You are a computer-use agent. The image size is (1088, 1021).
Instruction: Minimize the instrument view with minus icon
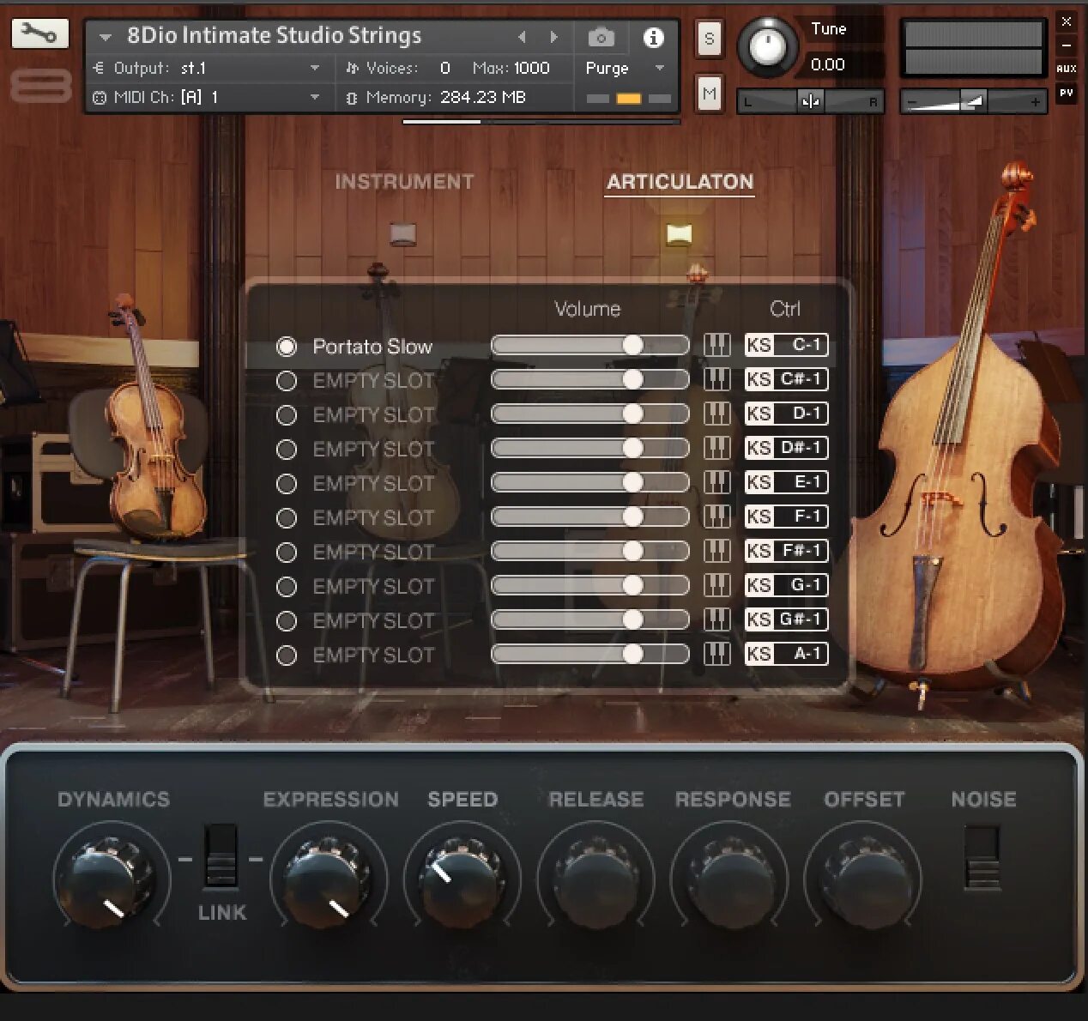point(1067,45)
